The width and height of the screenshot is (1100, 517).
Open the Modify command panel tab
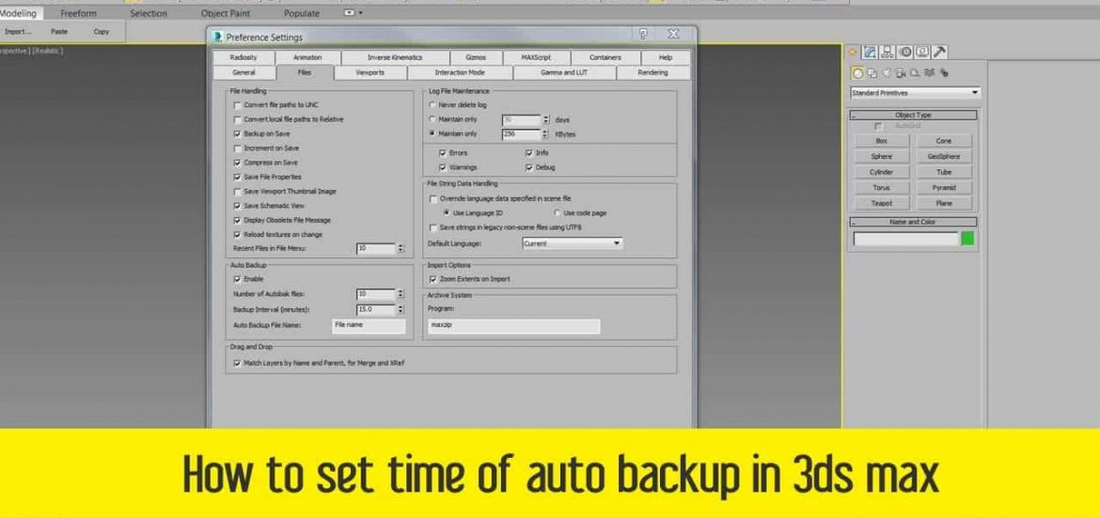click(871, 53)
